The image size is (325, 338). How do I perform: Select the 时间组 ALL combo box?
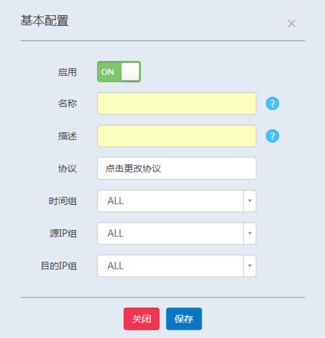177,201
